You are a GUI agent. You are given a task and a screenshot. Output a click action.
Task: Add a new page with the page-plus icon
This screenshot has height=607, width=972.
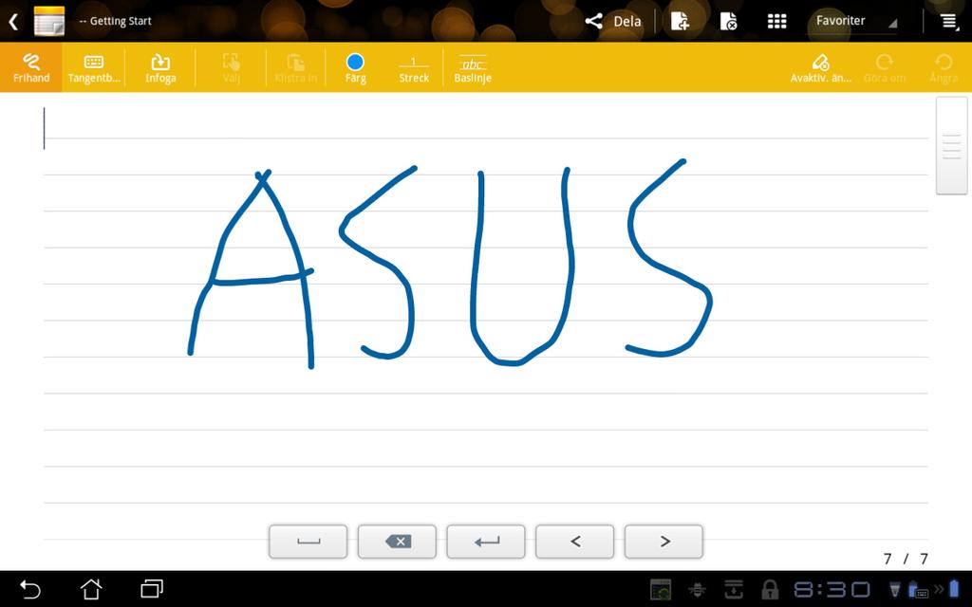click(x=680, y=21)
